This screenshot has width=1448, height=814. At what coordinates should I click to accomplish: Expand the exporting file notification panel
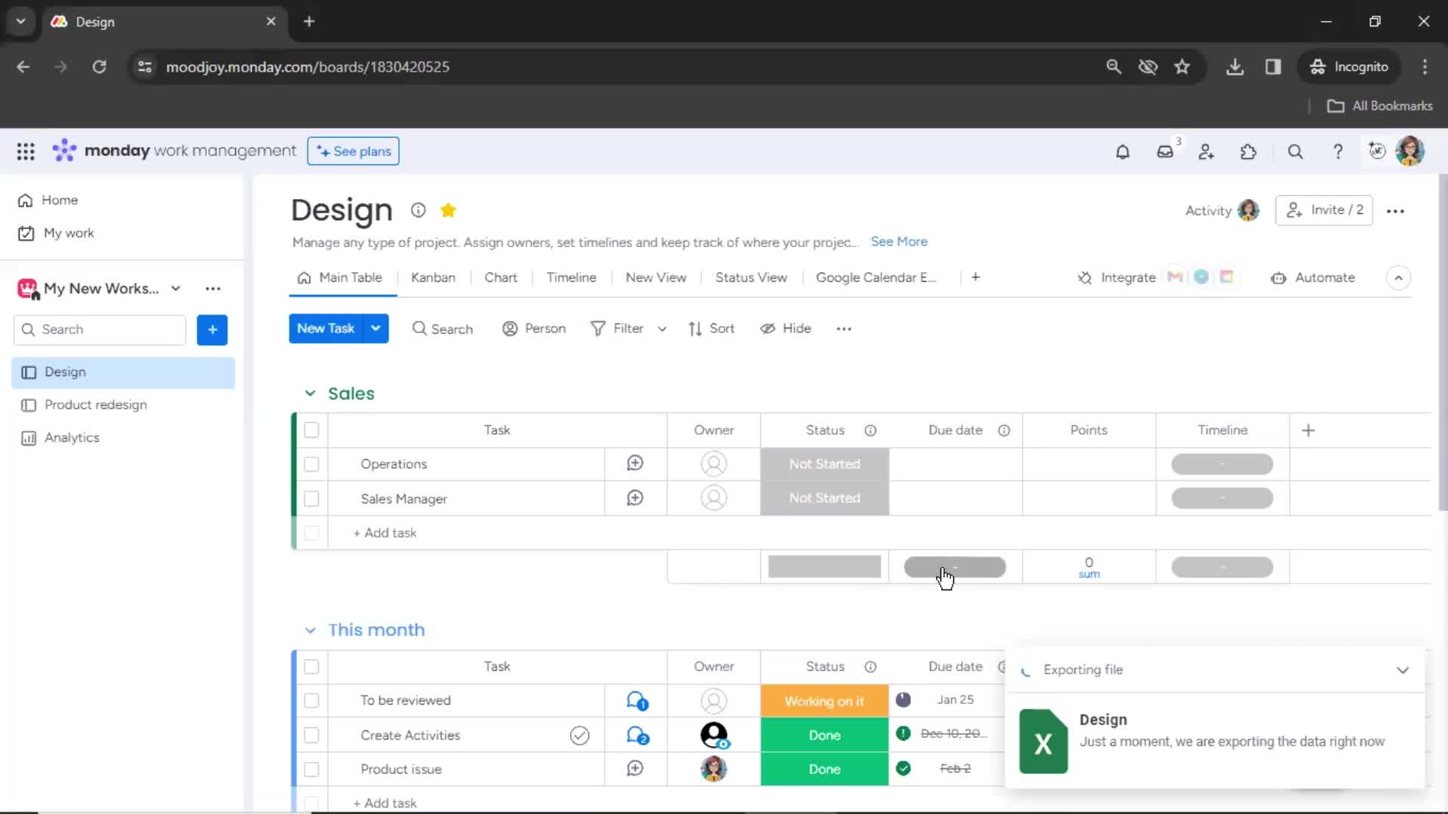pos(1404,669)
